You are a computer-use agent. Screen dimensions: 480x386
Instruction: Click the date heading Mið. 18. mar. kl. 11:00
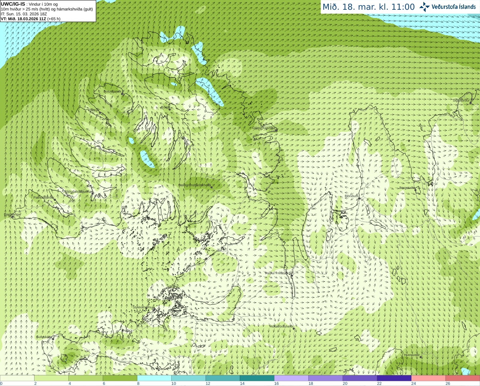pyautogui.click(x=369, y=7)
